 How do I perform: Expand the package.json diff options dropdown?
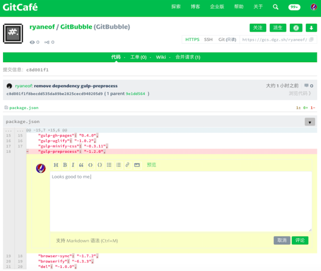(x=310, y=122)
